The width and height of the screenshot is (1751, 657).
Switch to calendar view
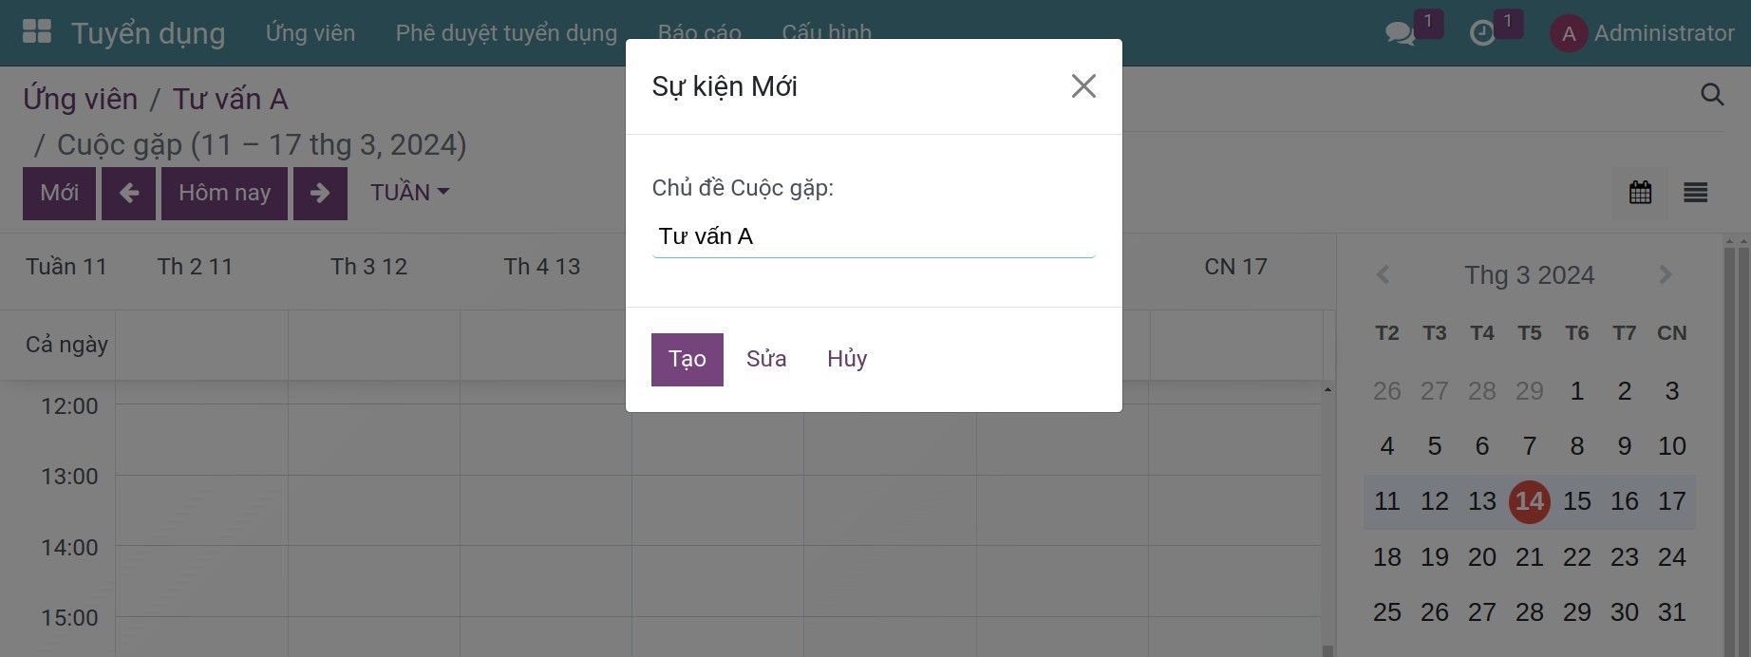coord(1640,193)
